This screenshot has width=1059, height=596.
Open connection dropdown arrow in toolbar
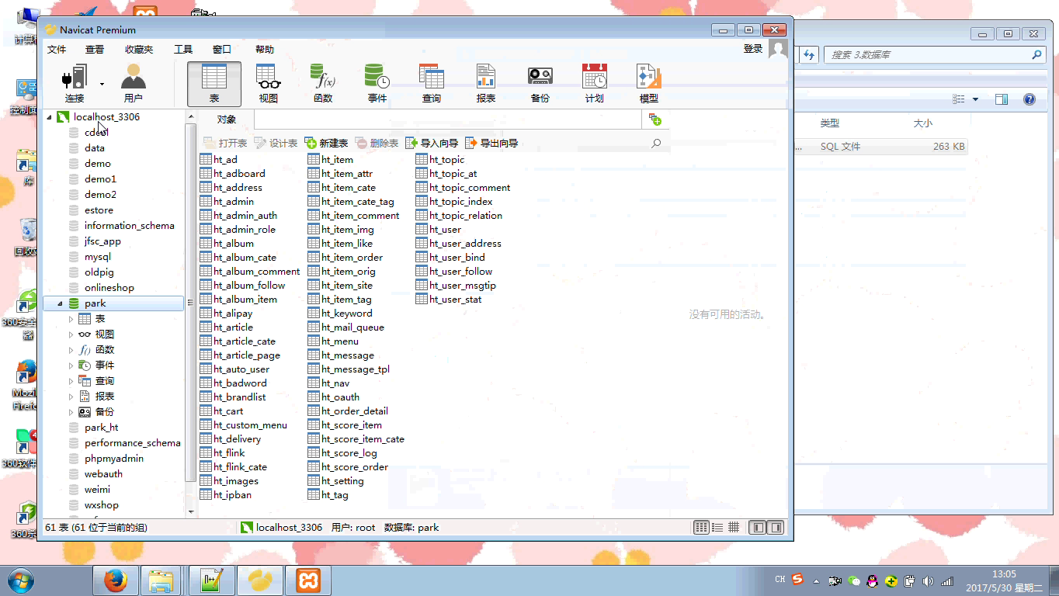coord(102,84)
